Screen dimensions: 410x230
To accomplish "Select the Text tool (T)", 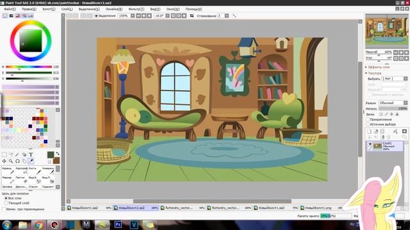I will tap(31, 155).
